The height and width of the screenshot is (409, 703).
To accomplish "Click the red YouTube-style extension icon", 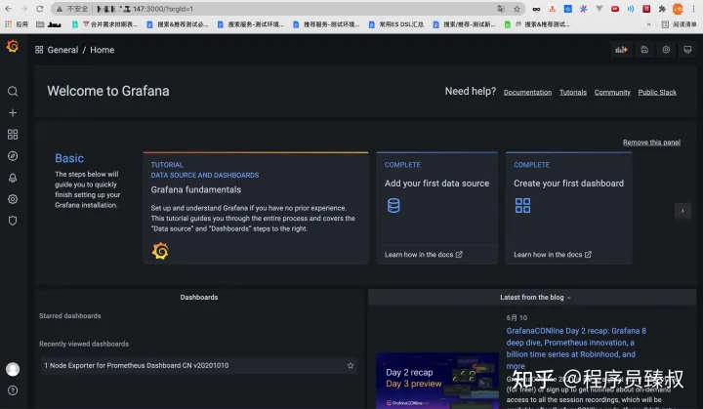I will coord(615,9).
